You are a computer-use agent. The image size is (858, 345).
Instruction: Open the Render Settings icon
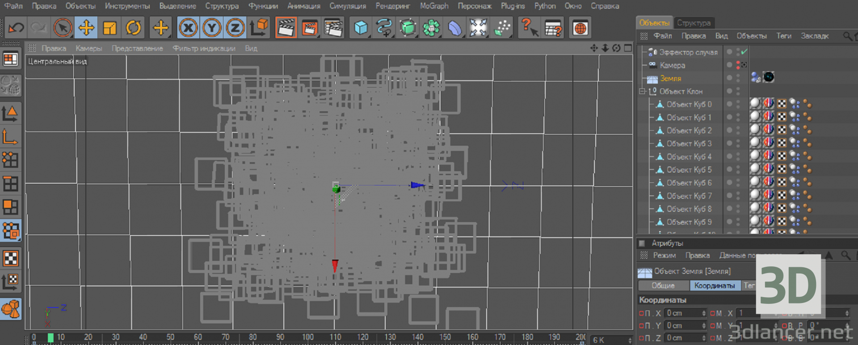(x=333, y=28)
